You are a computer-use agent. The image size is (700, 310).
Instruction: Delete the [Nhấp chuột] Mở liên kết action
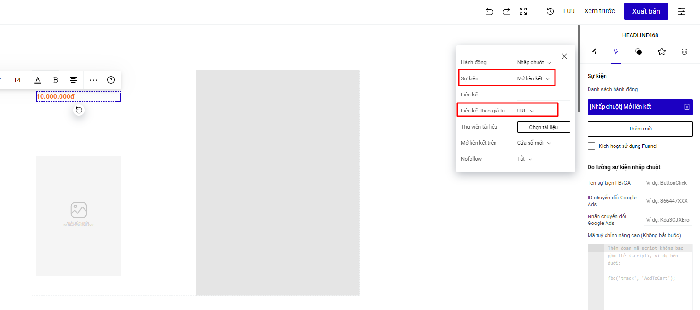687,107
